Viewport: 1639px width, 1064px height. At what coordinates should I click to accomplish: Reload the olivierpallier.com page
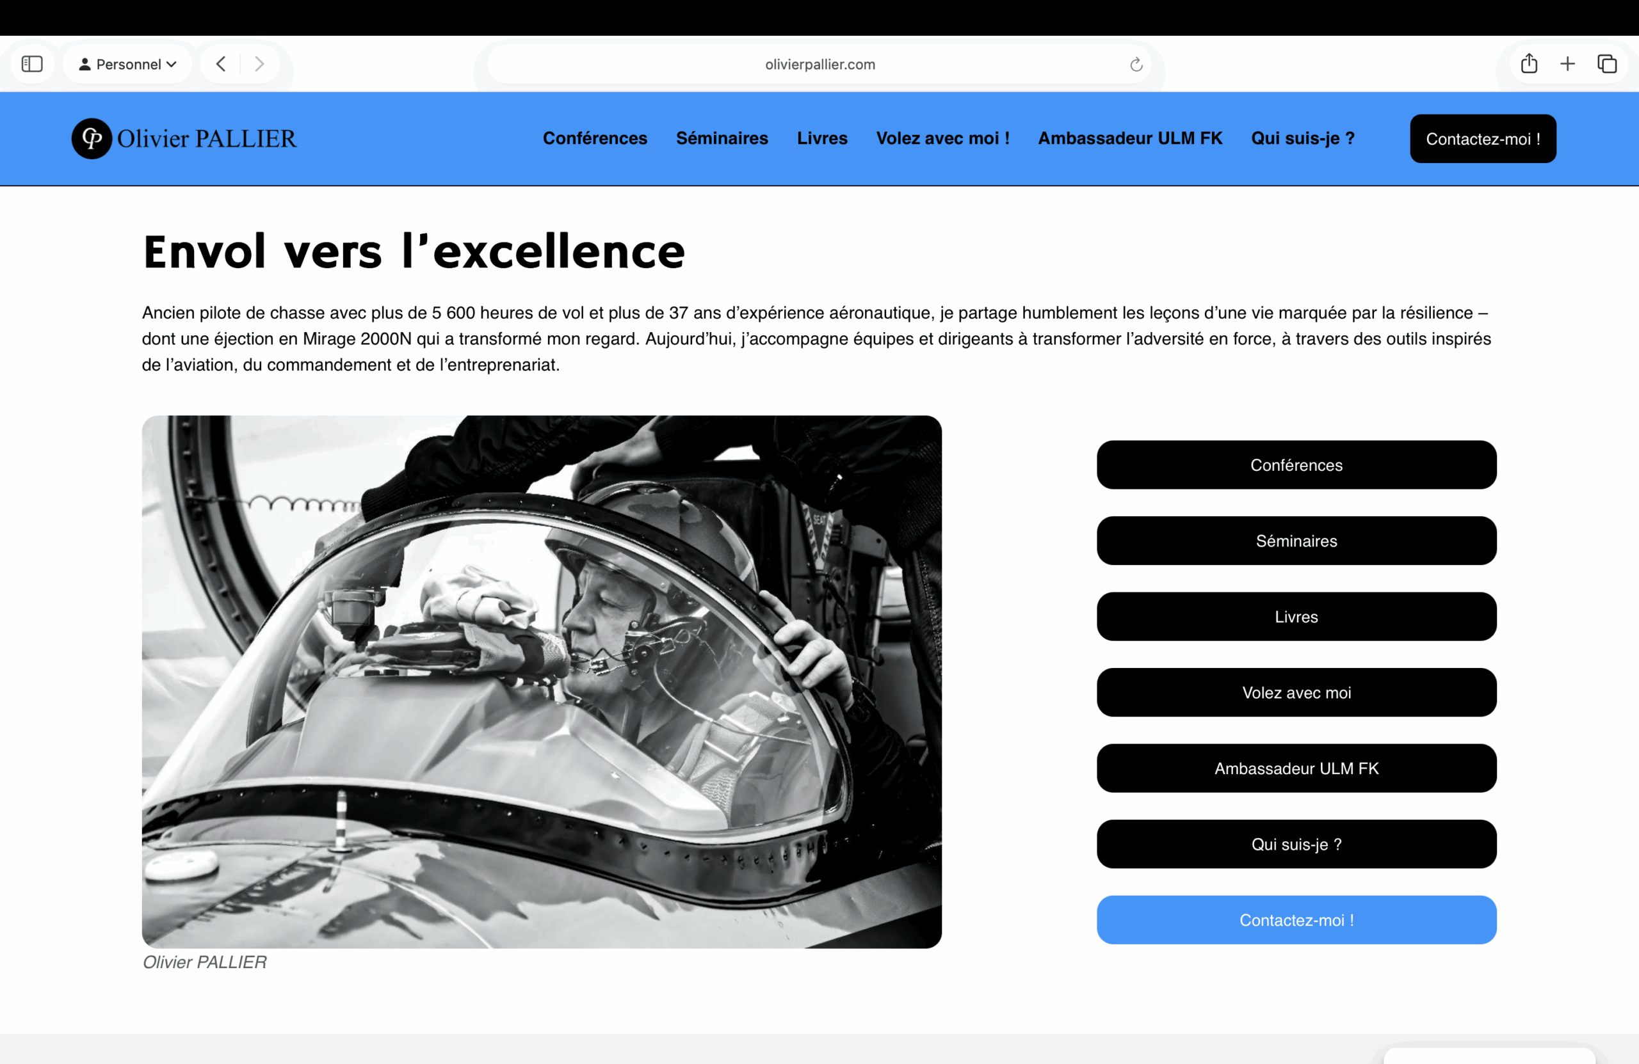[1136, 65]
